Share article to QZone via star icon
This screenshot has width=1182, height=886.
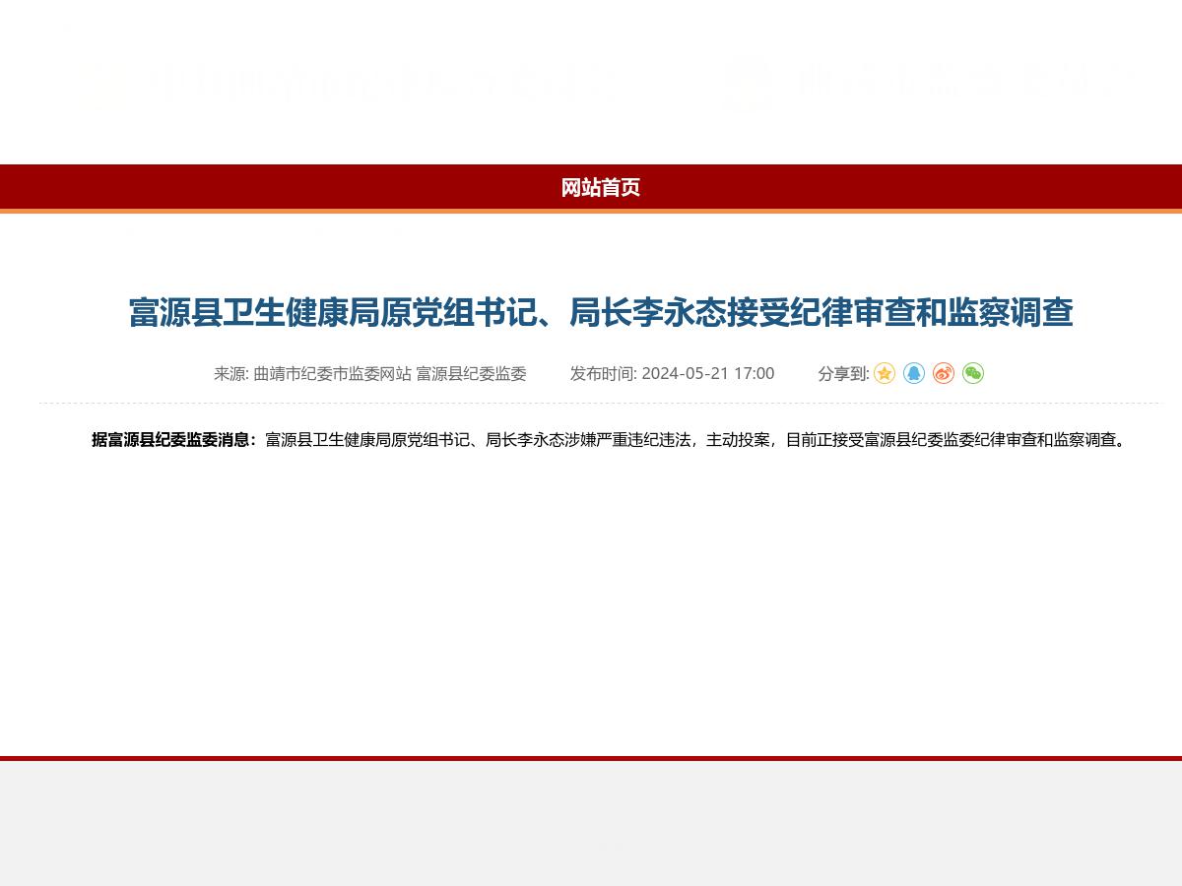click(884, 373)
